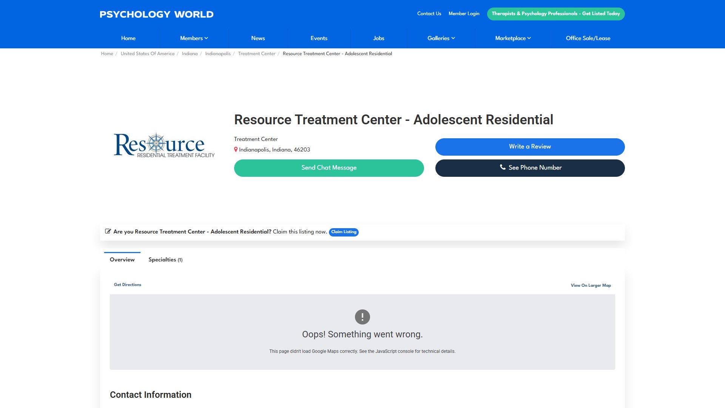Click the page title heading
Screen dimensions: 725x408
[393, 120]
